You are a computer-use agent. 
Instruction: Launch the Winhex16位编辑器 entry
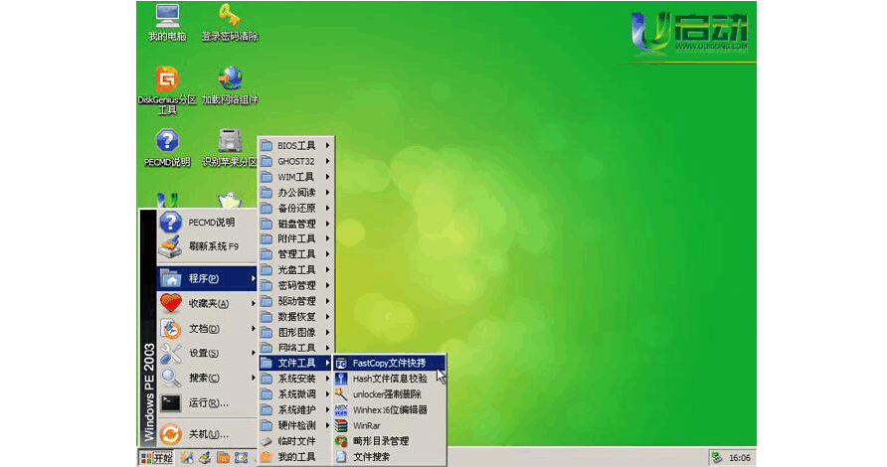389,409
